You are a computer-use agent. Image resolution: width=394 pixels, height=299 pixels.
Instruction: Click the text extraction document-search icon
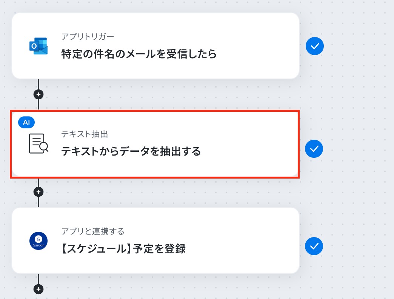pos(38,143)
